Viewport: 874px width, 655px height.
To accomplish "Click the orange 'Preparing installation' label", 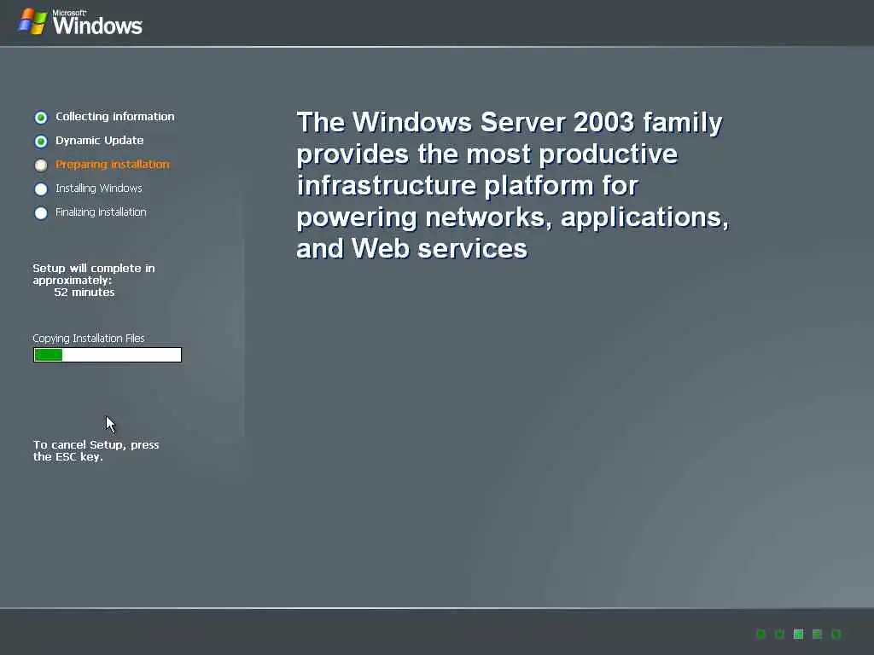I will tap(113, 165).
